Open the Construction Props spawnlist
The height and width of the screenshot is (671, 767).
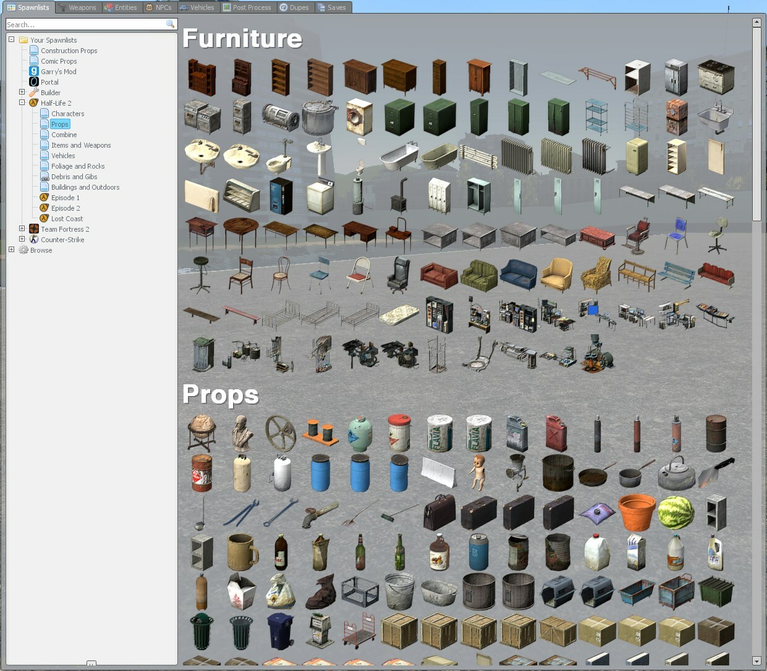pyautogui.click(x=69, y=51)
